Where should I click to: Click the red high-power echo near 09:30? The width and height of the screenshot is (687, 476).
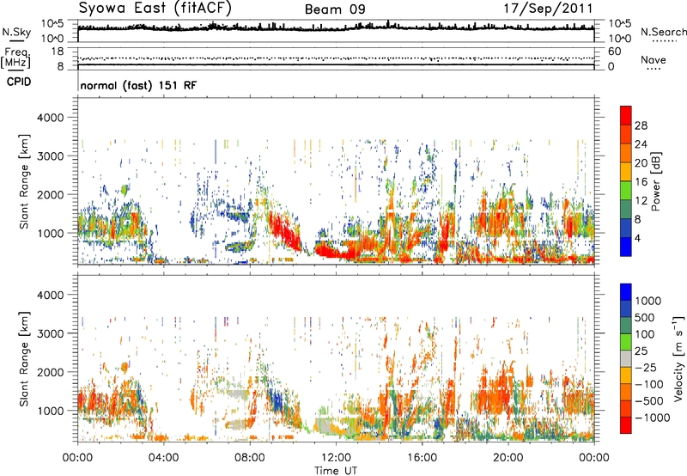click(x=284, y=232)
